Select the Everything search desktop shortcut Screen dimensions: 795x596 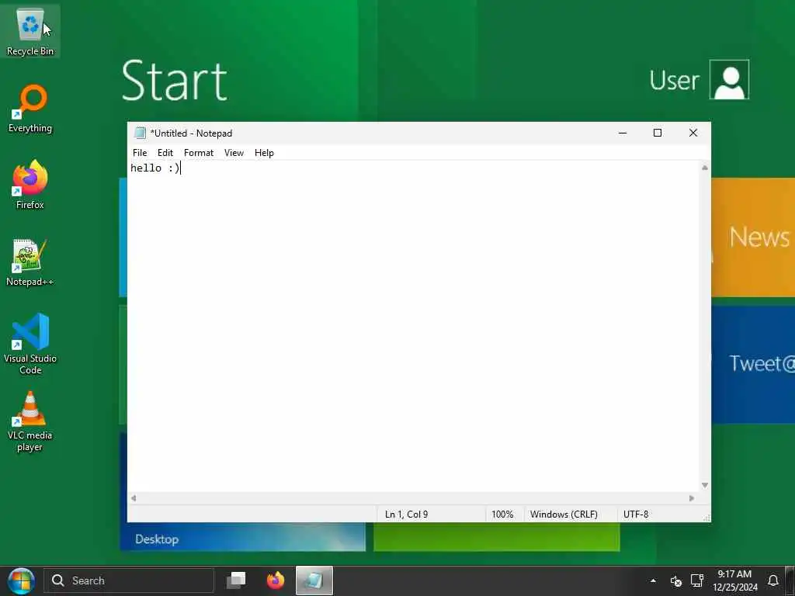click(30, 109)
